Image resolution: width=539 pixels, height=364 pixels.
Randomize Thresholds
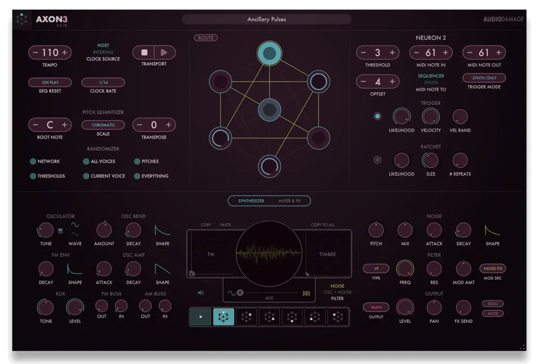pos(33,176)
